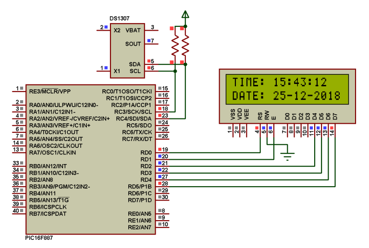
Task: Click the RA0/AN0/ULPWU/C12IN0- pin label
Action: pyautogui.click(x=63, y=105)
